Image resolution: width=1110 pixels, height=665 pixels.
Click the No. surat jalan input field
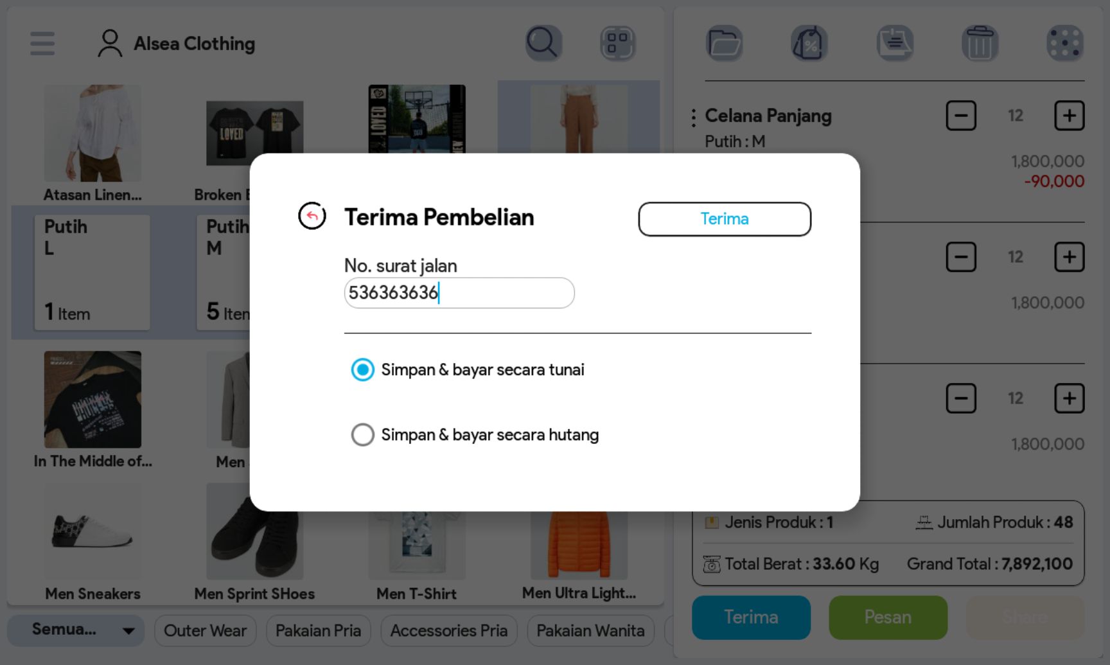coord(459,293)
